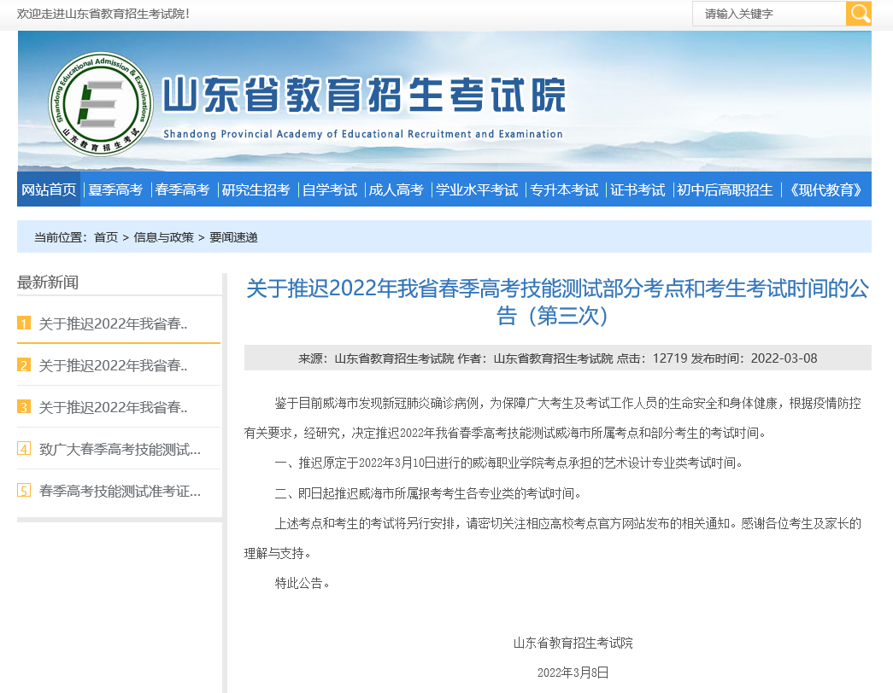Click the number 5 news badge
Screen dimensions: 893x693
[x=24, y=491]
